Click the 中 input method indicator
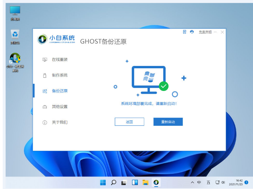253x189 pixels. [x=199, y=182]
